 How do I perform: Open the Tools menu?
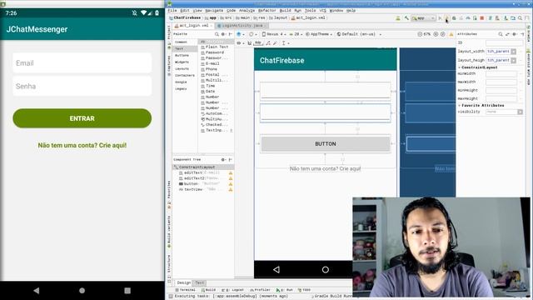point(310,11)
